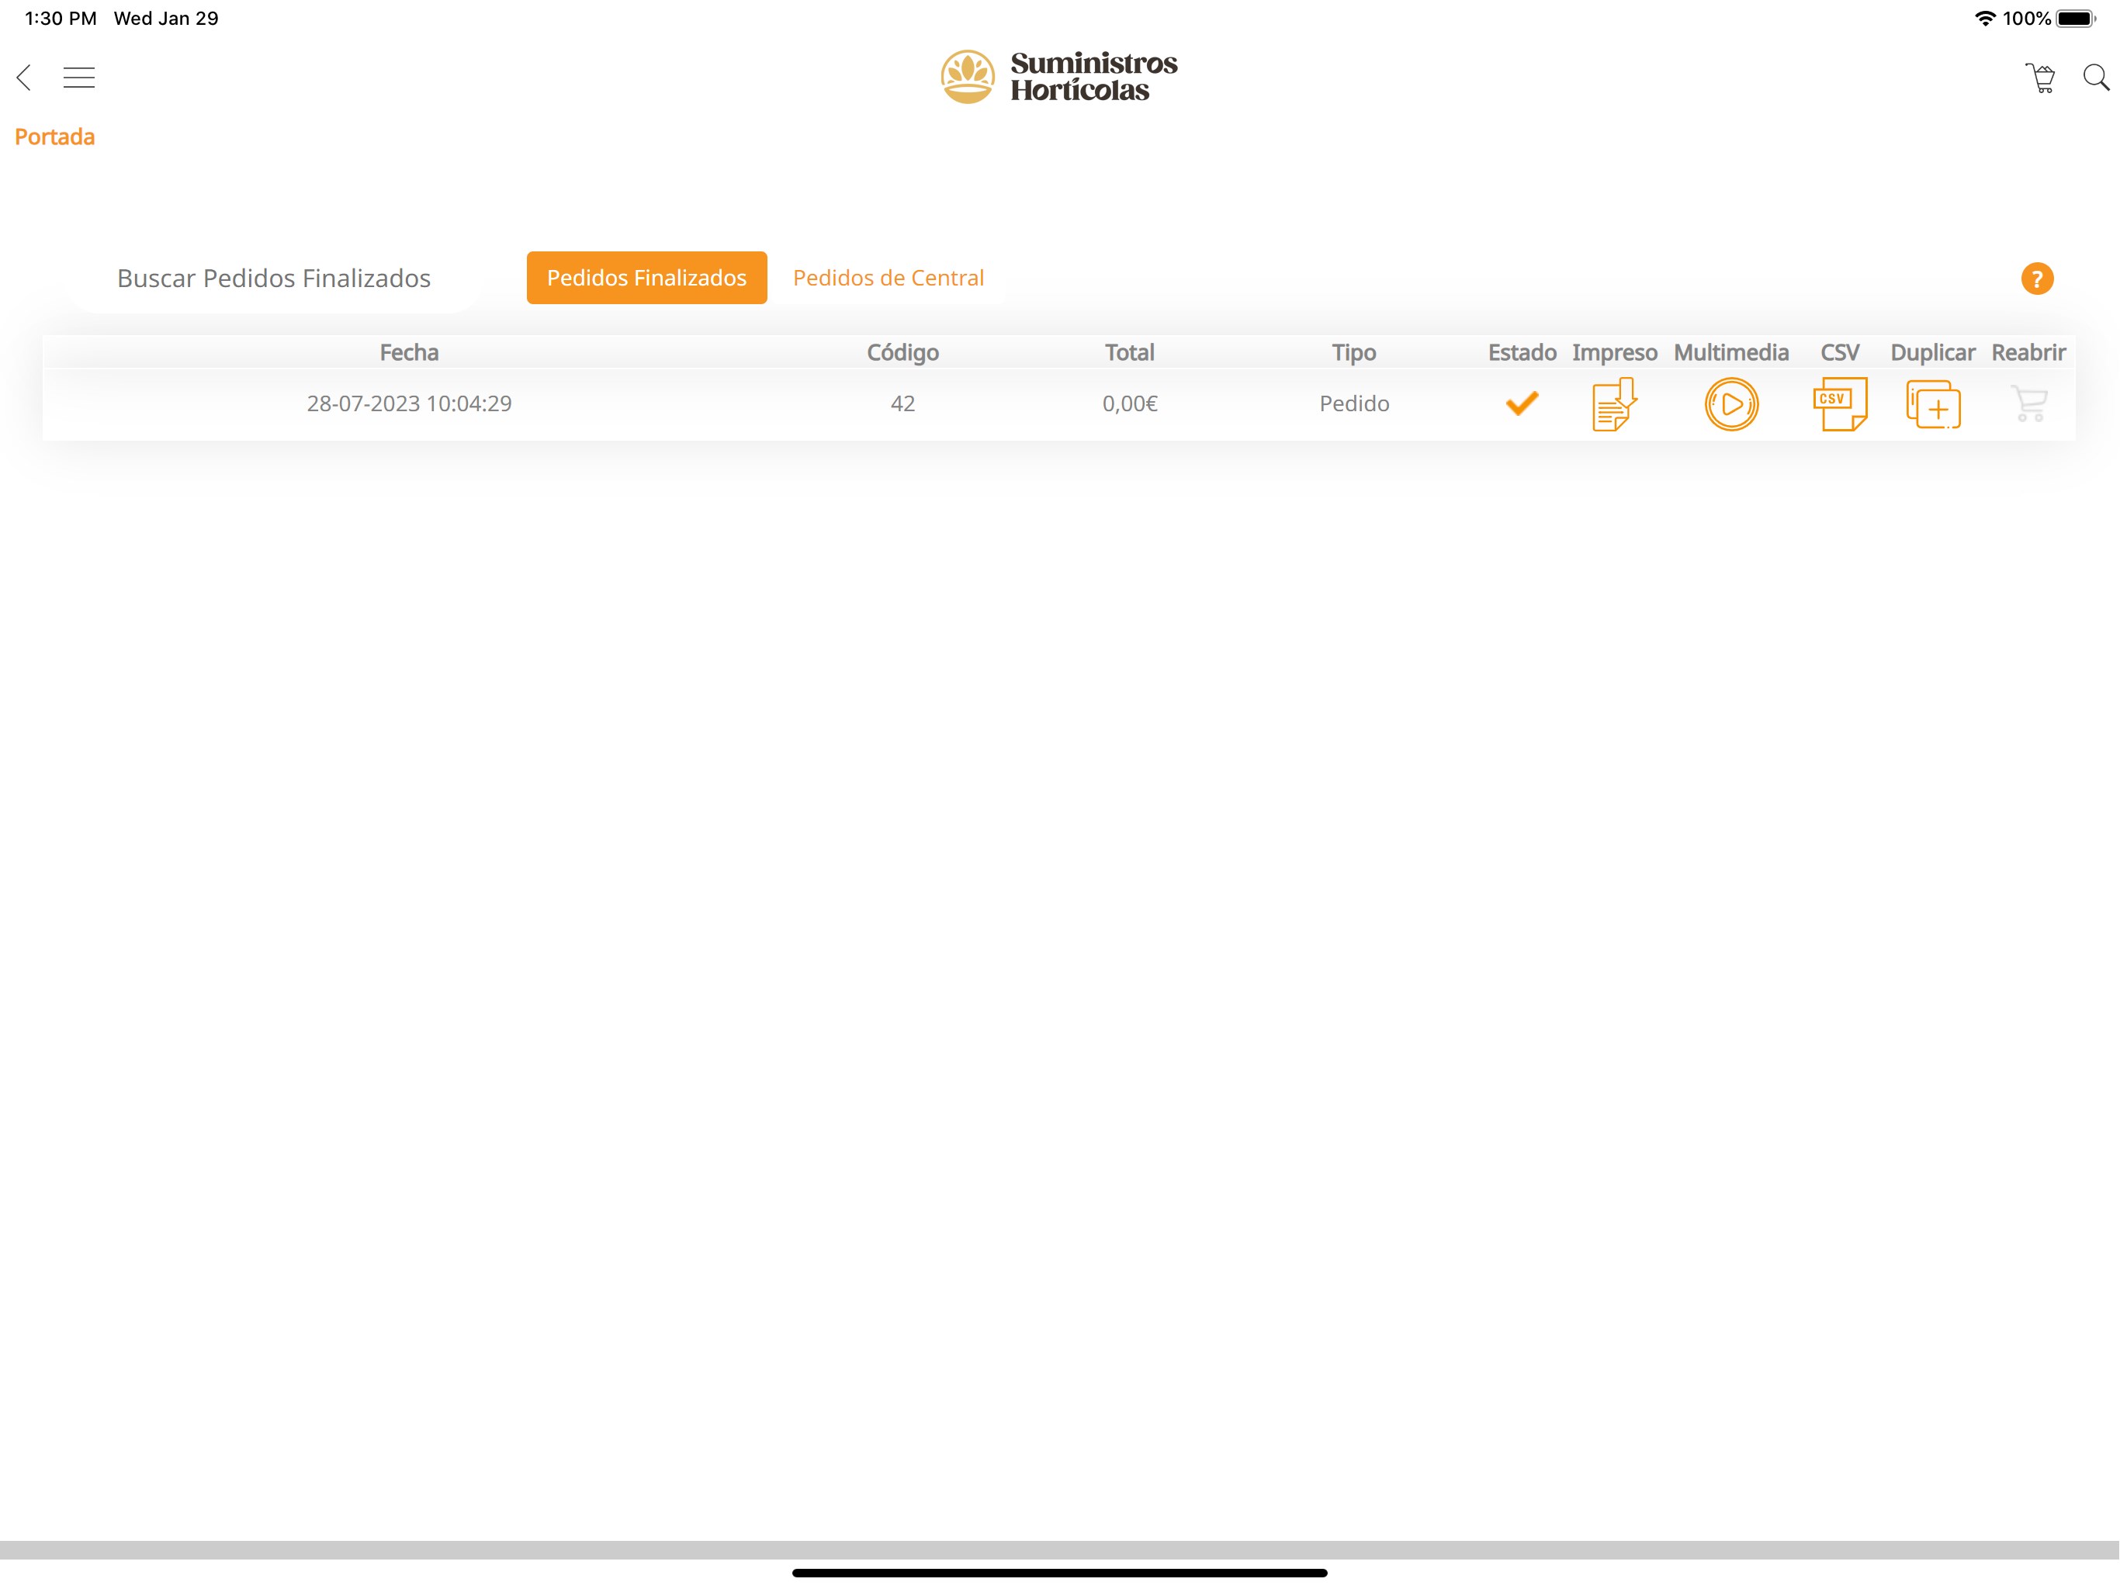Export order 42 as CSV
Viewport: 2120px width, 1589px height.
[x=1839, y=404]
